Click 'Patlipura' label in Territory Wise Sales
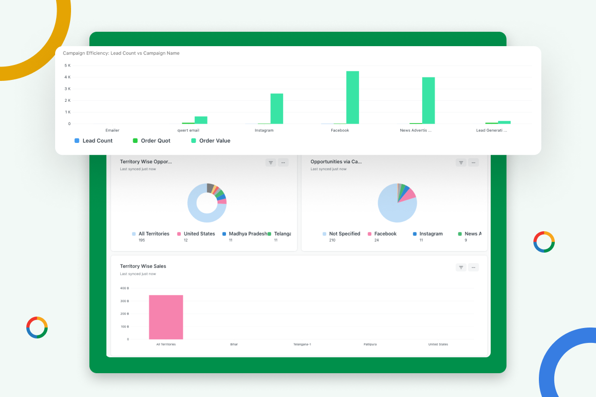The height and width of the screenshot is (397, 596). [x=370, y=344]
